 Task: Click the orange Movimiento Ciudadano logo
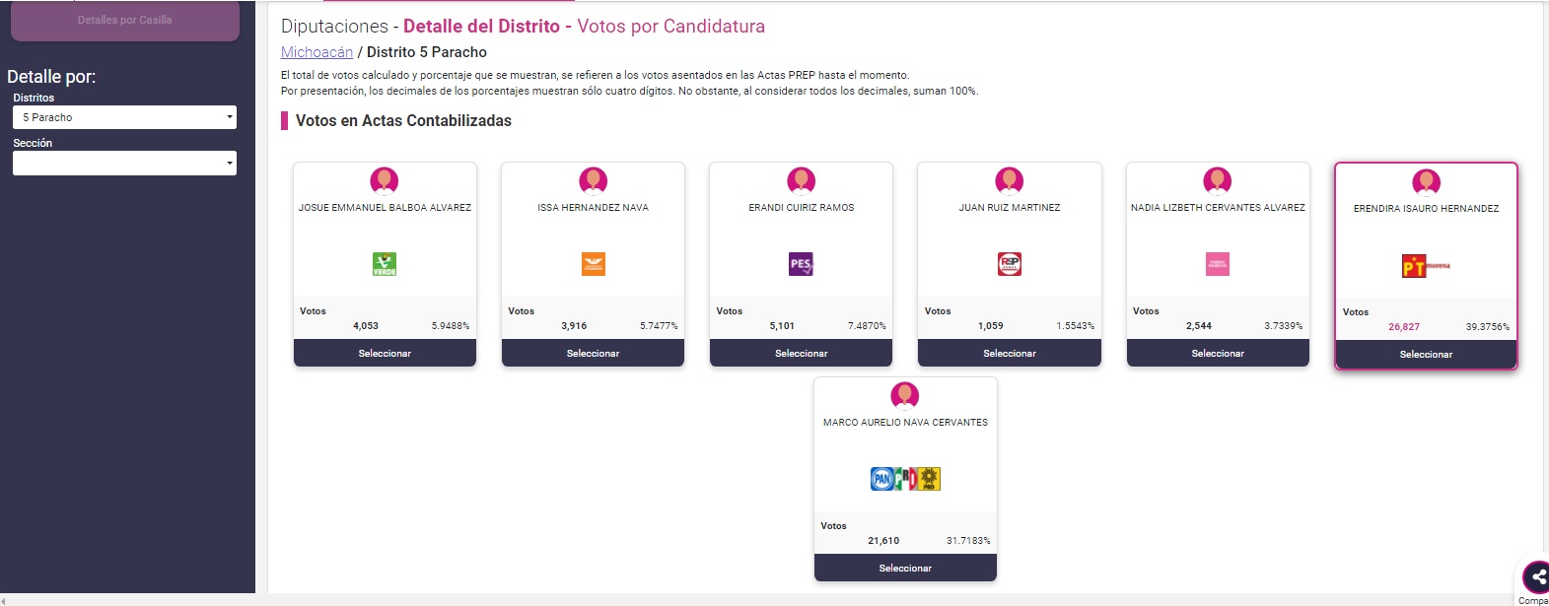(x=593, y=264)
